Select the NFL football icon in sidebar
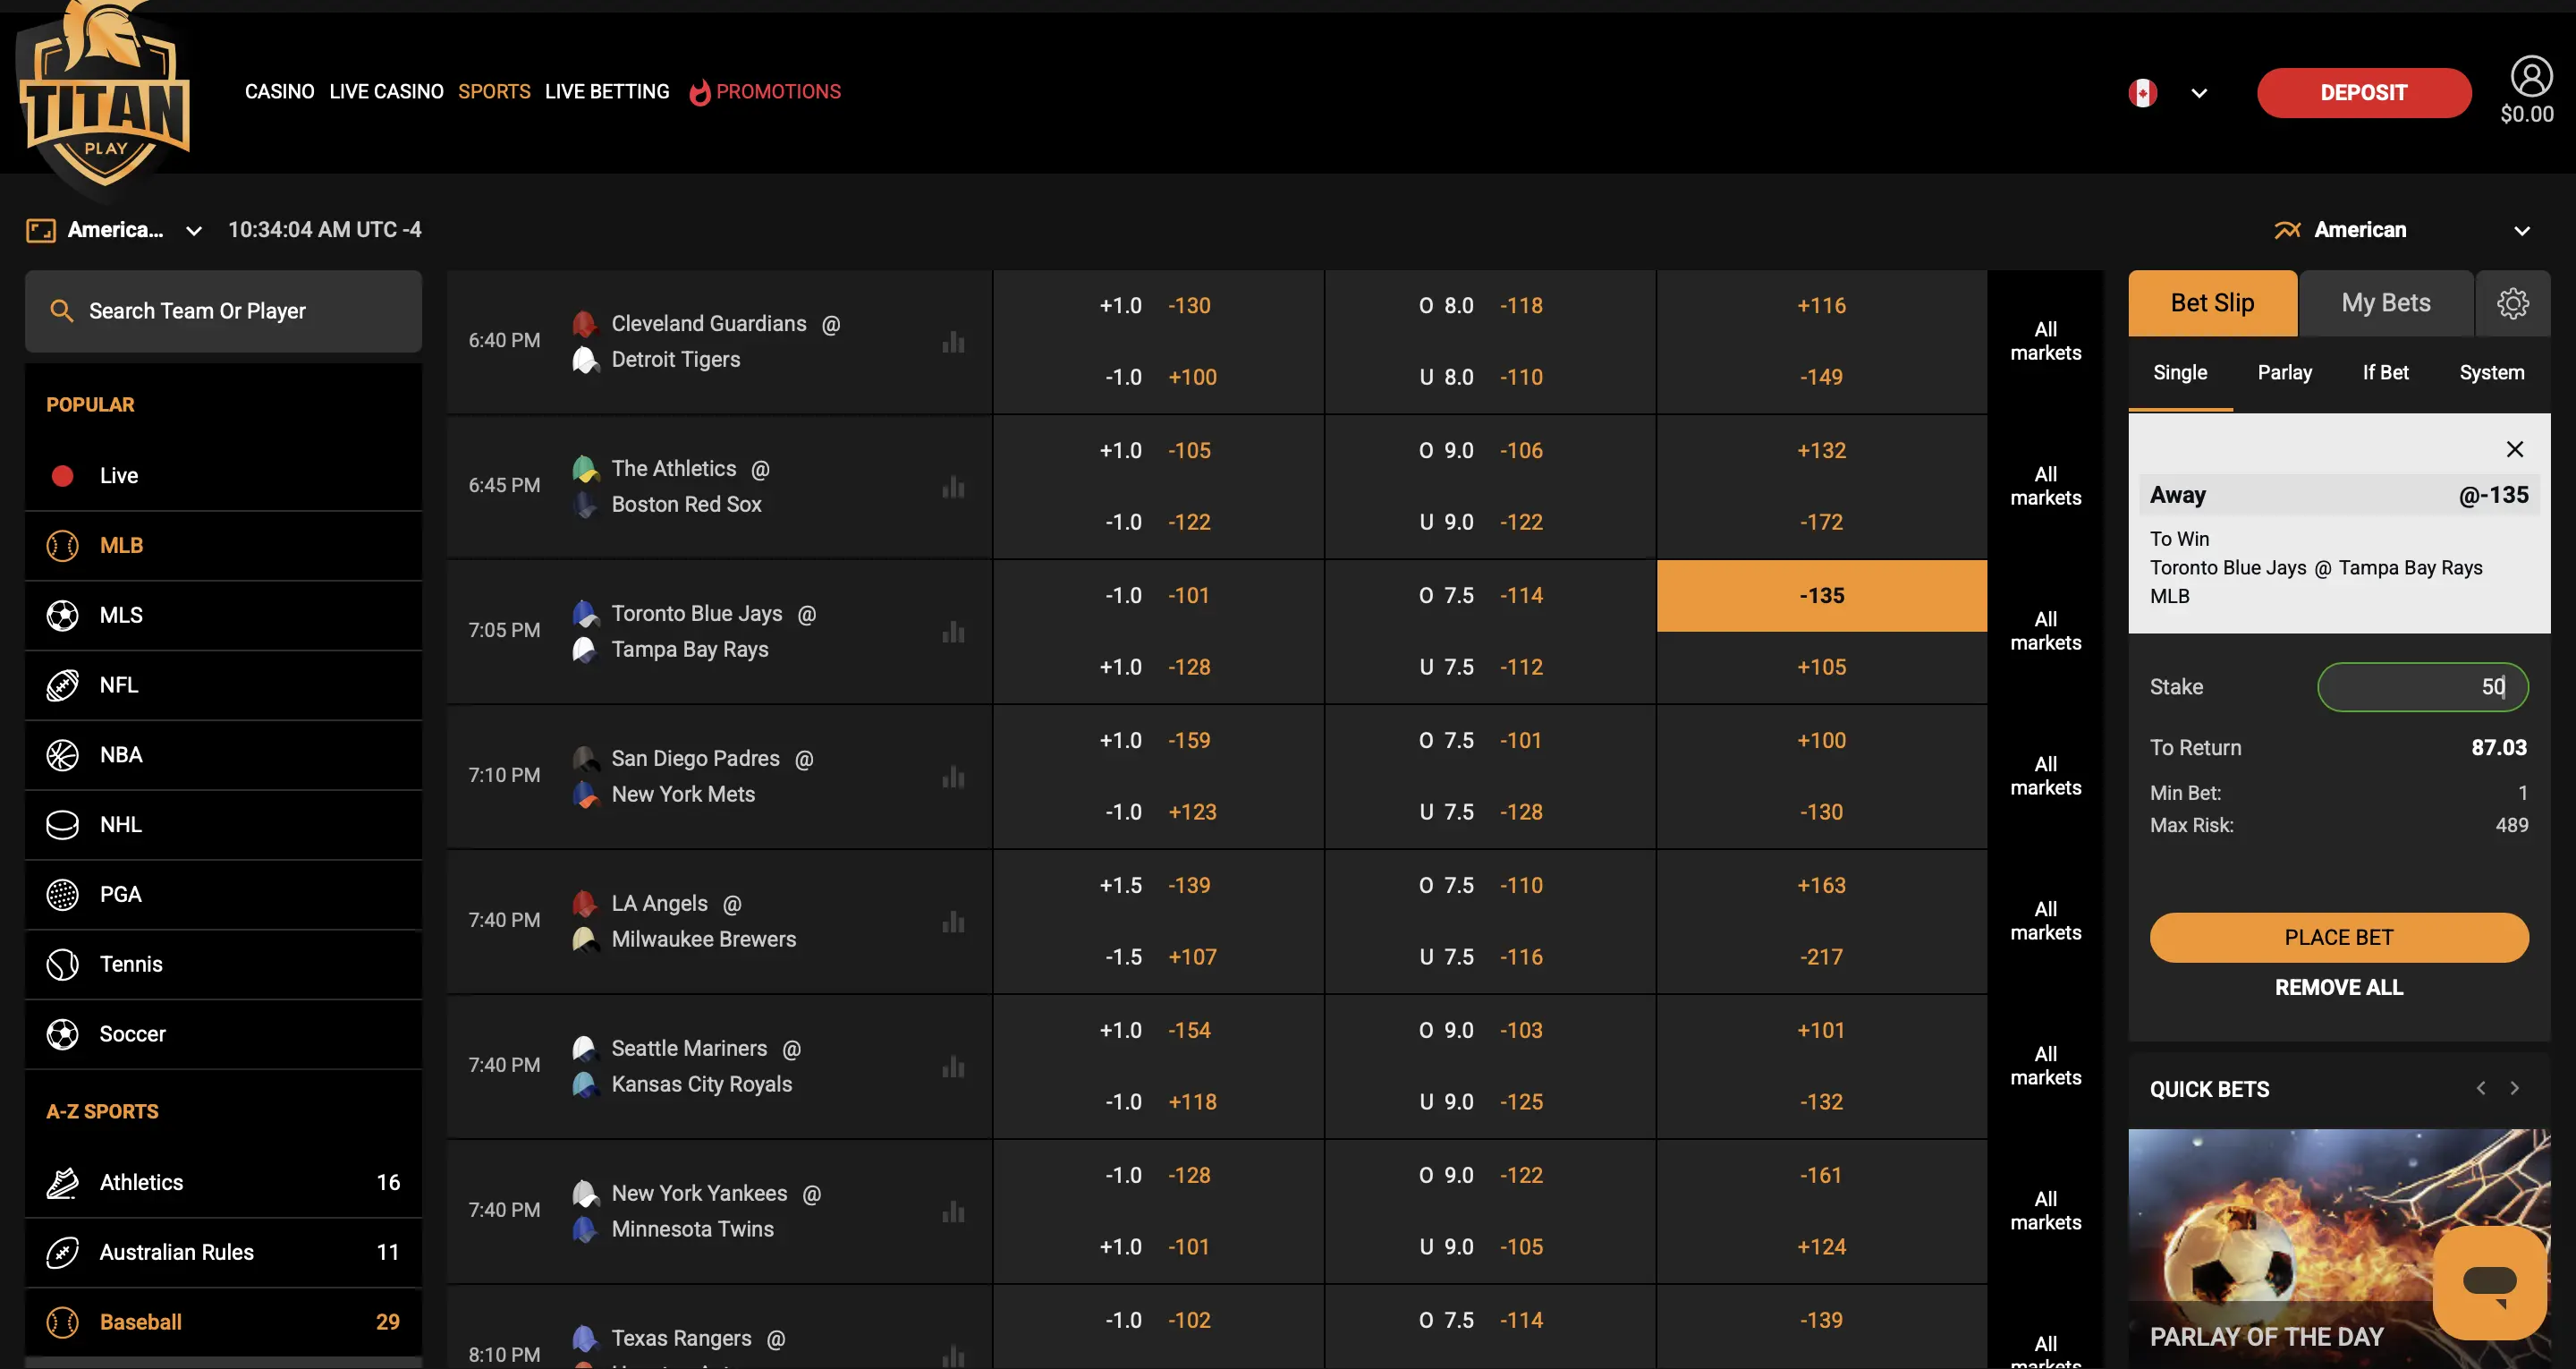The image size is (2576, 1369). (x=62, y=685)
